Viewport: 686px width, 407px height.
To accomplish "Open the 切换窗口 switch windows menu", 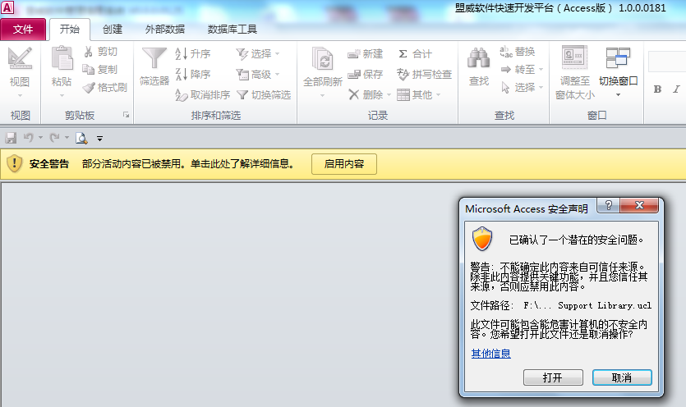I will [x=618, y=72].
